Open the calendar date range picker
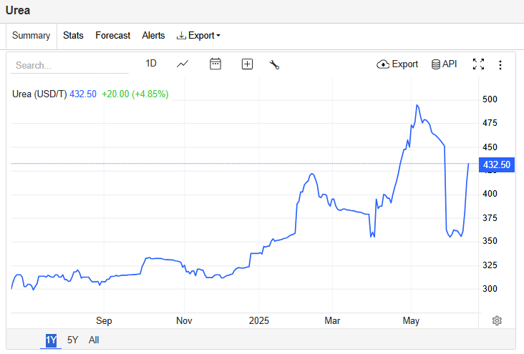 click(215, 64)
